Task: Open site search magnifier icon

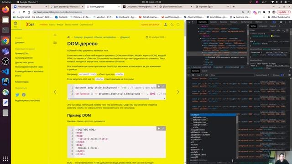Action: (178, 25)
